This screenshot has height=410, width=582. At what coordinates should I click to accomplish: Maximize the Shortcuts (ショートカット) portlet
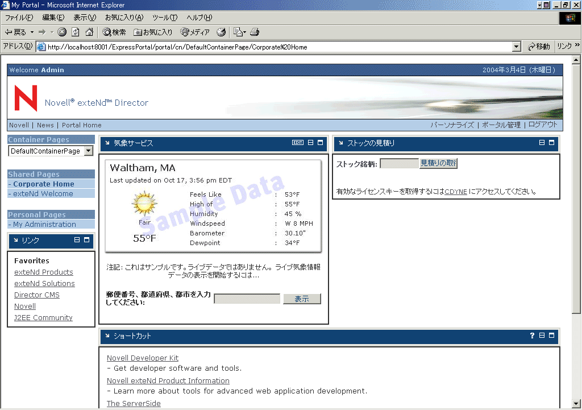(x=551, y=336)
